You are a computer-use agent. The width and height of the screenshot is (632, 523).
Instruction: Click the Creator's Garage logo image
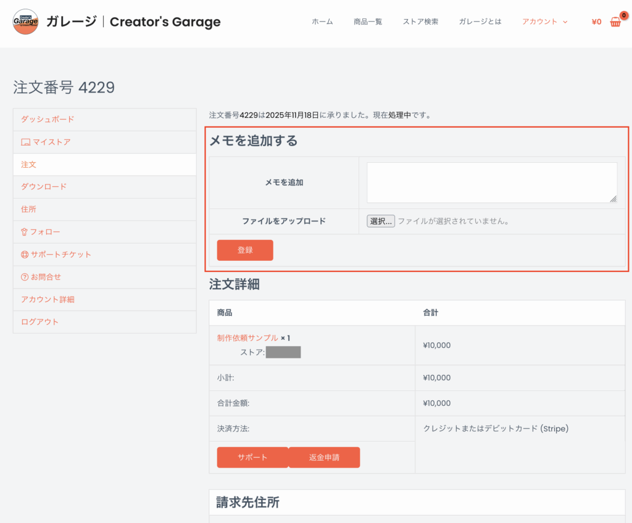pos(25,22)
